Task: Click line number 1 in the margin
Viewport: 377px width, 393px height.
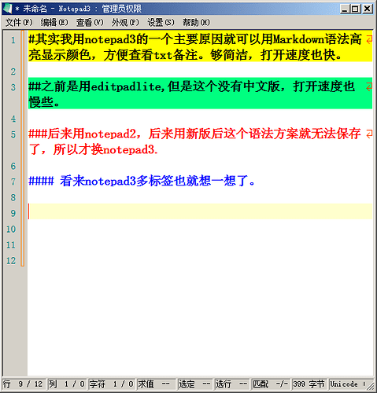Action: 13,40
